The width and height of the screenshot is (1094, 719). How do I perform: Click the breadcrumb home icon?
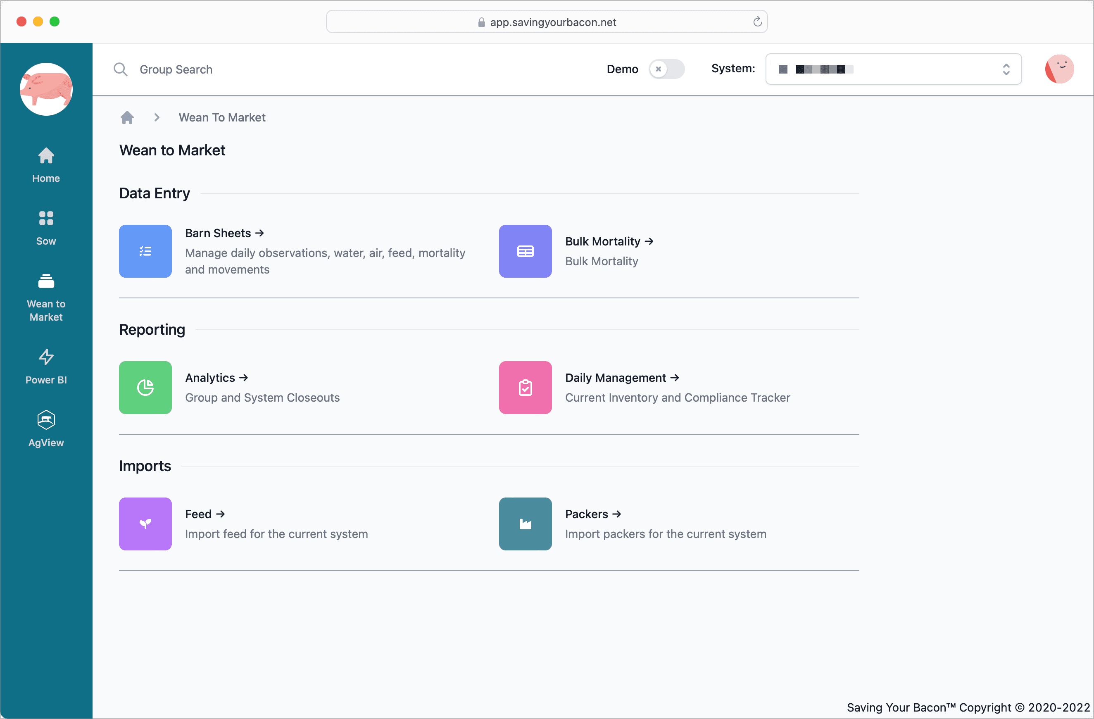127,118
